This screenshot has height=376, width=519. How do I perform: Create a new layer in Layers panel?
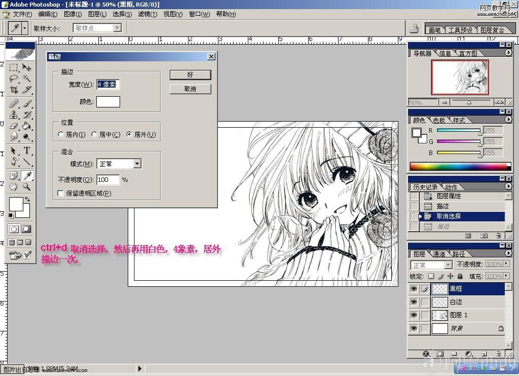(x=484, y=354)
